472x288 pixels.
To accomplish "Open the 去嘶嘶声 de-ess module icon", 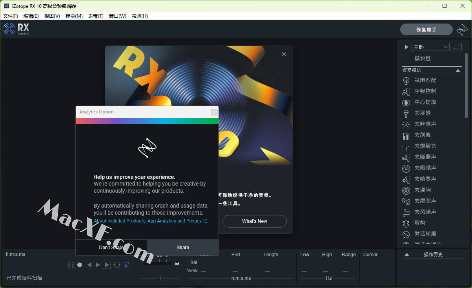I will pos(406,157).
